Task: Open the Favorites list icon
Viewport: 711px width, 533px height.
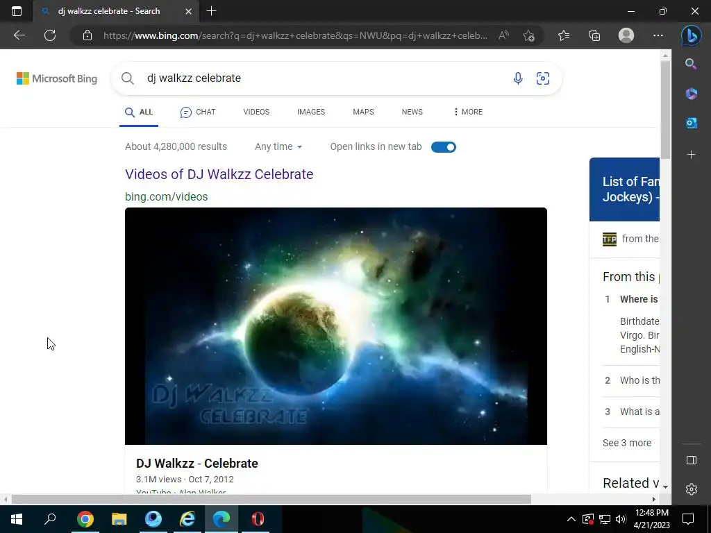Action: coord(564,35)
